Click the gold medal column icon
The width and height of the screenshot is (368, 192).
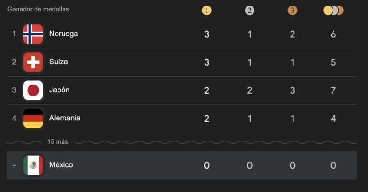coord(207,10)
